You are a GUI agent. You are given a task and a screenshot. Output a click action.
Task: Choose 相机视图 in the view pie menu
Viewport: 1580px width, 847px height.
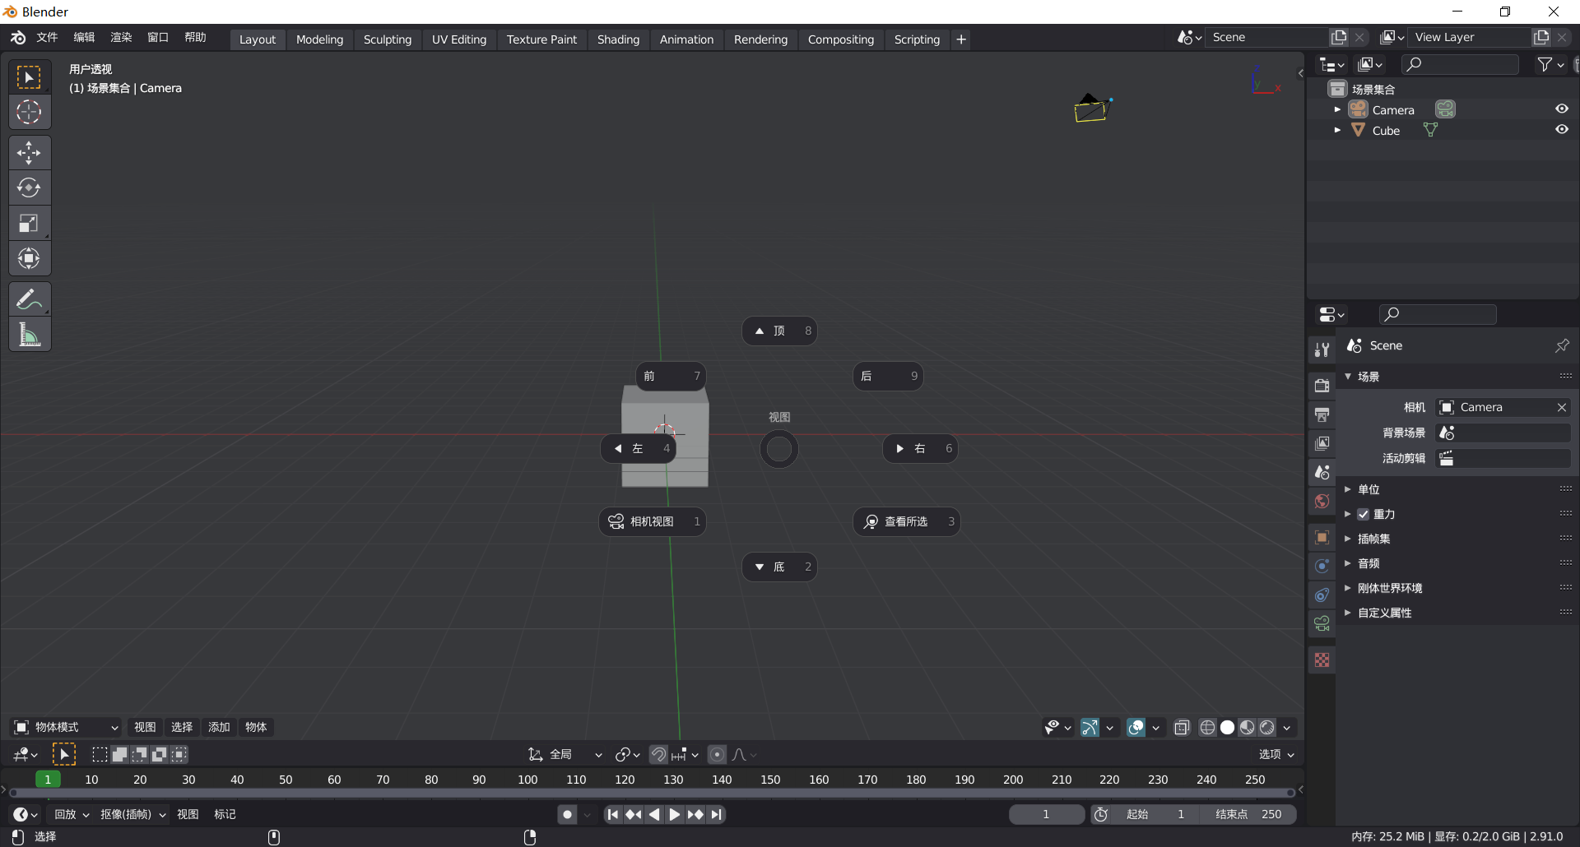pyautogui.click(x=652, y=521)
